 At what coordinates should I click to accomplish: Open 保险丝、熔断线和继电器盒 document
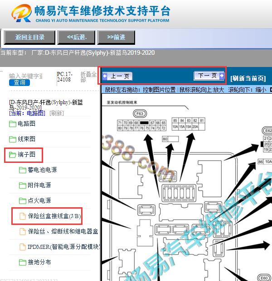(63, 232)
